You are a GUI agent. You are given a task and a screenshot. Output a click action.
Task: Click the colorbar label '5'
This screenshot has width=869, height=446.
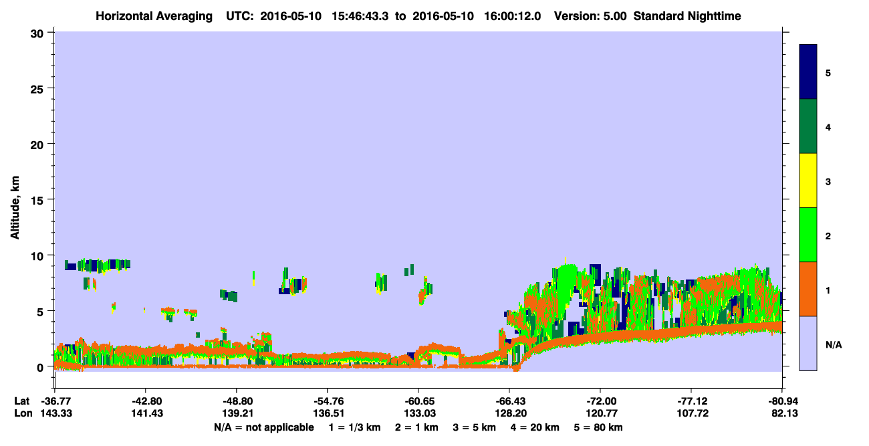[x=829, y=72]
